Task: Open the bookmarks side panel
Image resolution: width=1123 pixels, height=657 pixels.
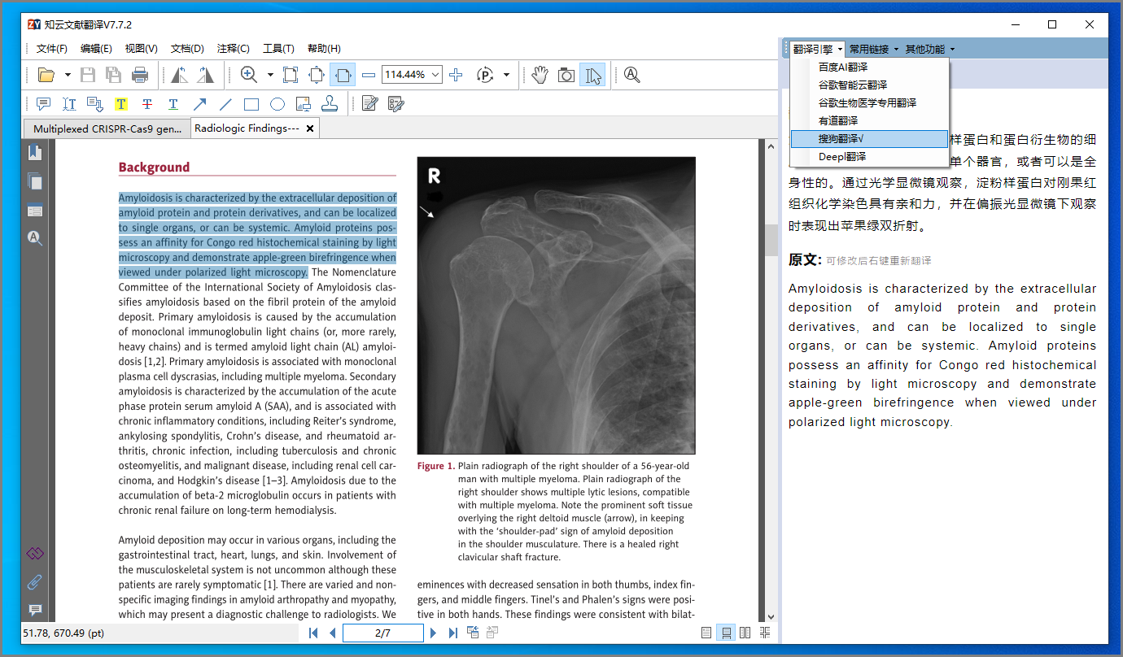Action: pos(35,153)
